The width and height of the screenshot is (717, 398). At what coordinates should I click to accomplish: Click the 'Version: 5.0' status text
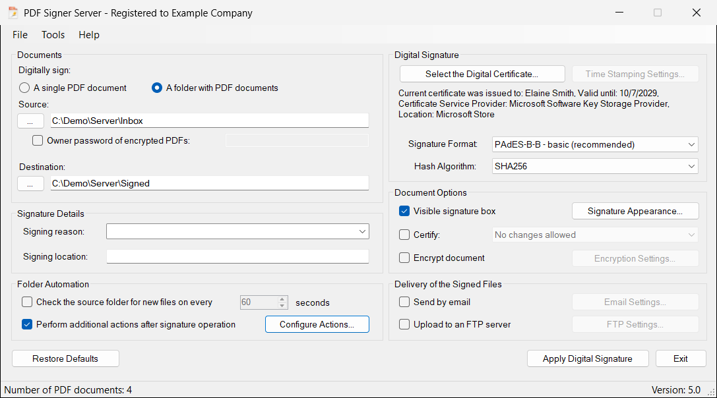676,390
